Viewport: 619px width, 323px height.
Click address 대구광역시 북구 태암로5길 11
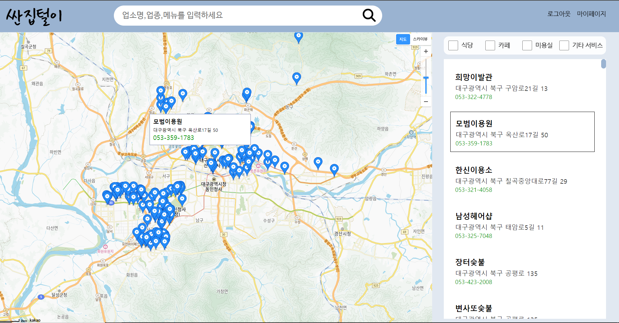click(500, 227)
